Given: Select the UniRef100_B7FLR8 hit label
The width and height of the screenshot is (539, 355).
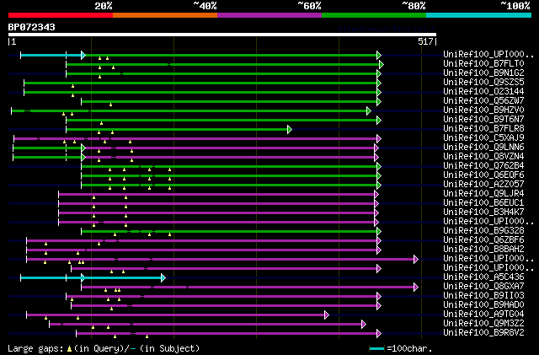Looking at the screenshot, I should pyautogui.click(x=483, y=129).
